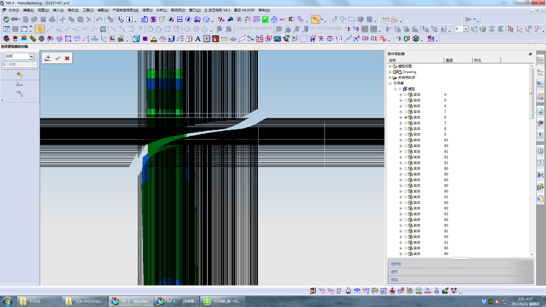
Task: Open the 分析(L) menu
Action: 162,10
